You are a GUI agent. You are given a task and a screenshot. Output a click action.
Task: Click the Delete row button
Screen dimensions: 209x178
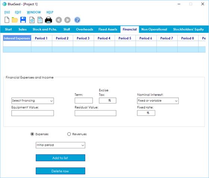coord(60,171)
